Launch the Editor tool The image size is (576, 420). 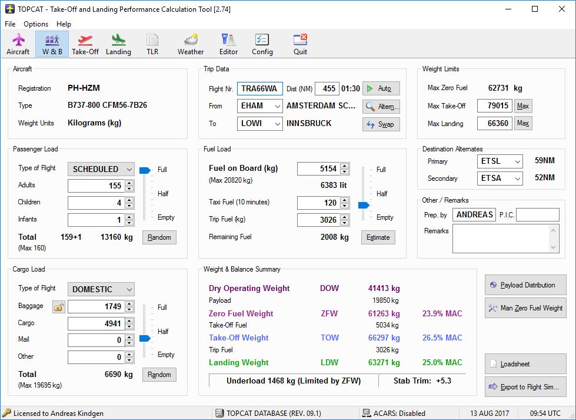(x=228, y=44)
